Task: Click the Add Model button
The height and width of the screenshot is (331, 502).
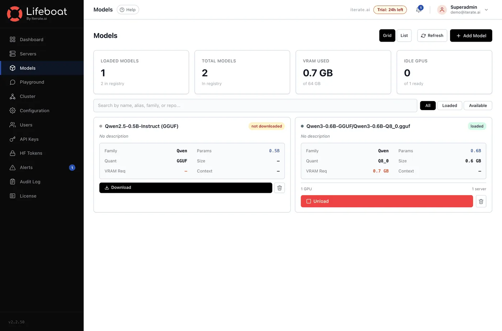Action: pos(471,36)
